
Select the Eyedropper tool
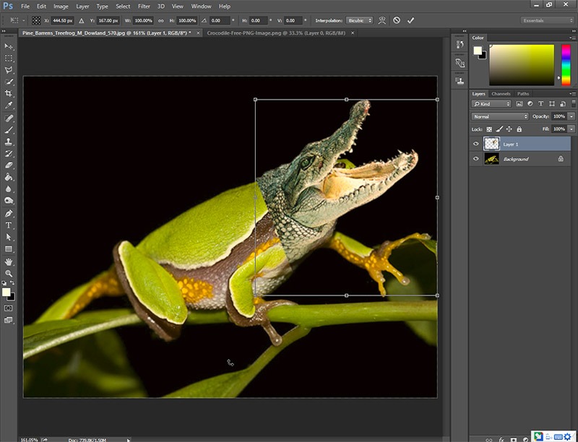click(x=9, y=105)
